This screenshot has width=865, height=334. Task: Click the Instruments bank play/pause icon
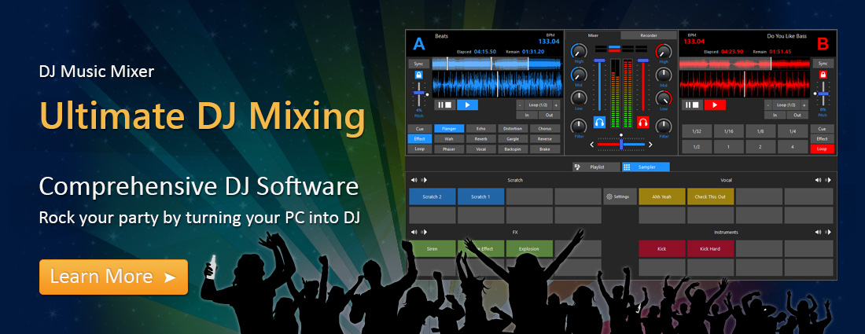tap(827, 232)
